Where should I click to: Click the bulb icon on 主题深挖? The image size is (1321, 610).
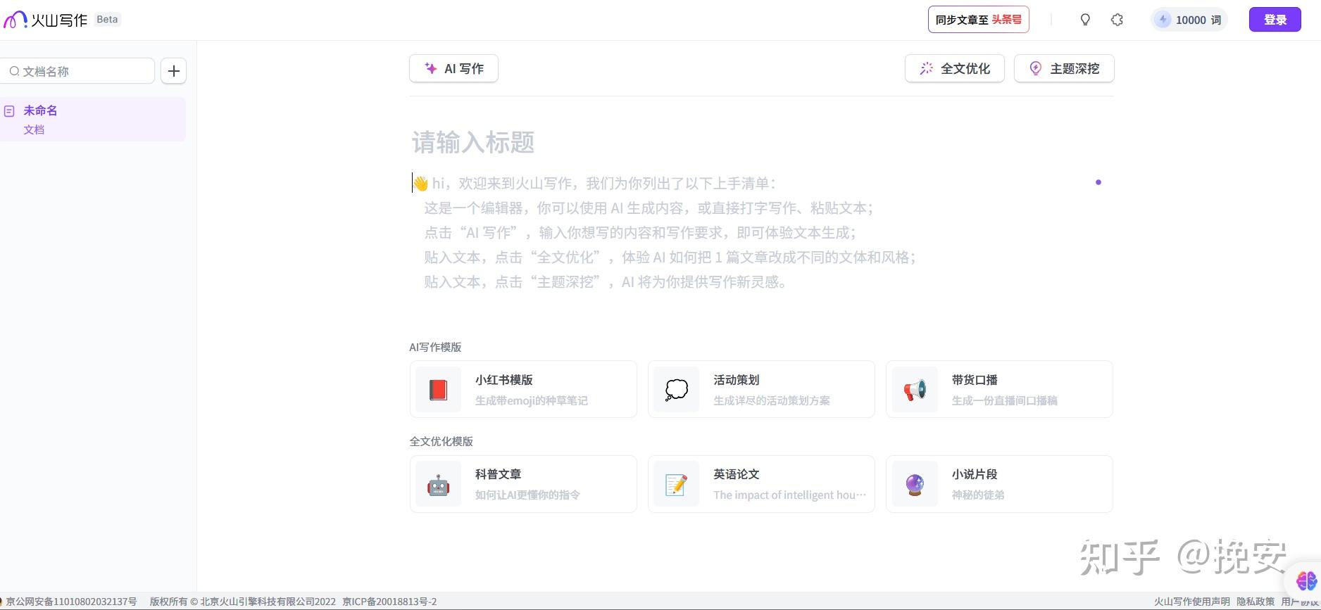click(1036, 68)
